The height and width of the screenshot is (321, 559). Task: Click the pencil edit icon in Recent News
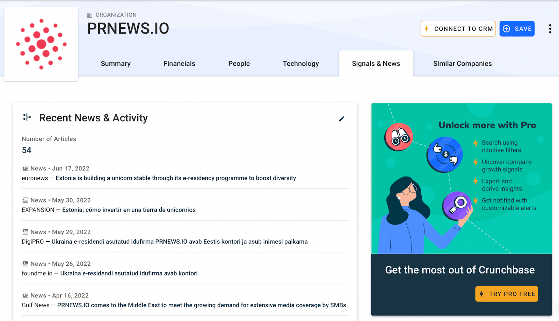tap(341, 119)
